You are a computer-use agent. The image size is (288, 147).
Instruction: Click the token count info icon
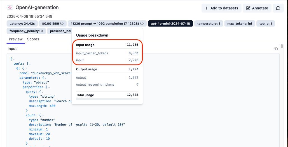(142, 23)
